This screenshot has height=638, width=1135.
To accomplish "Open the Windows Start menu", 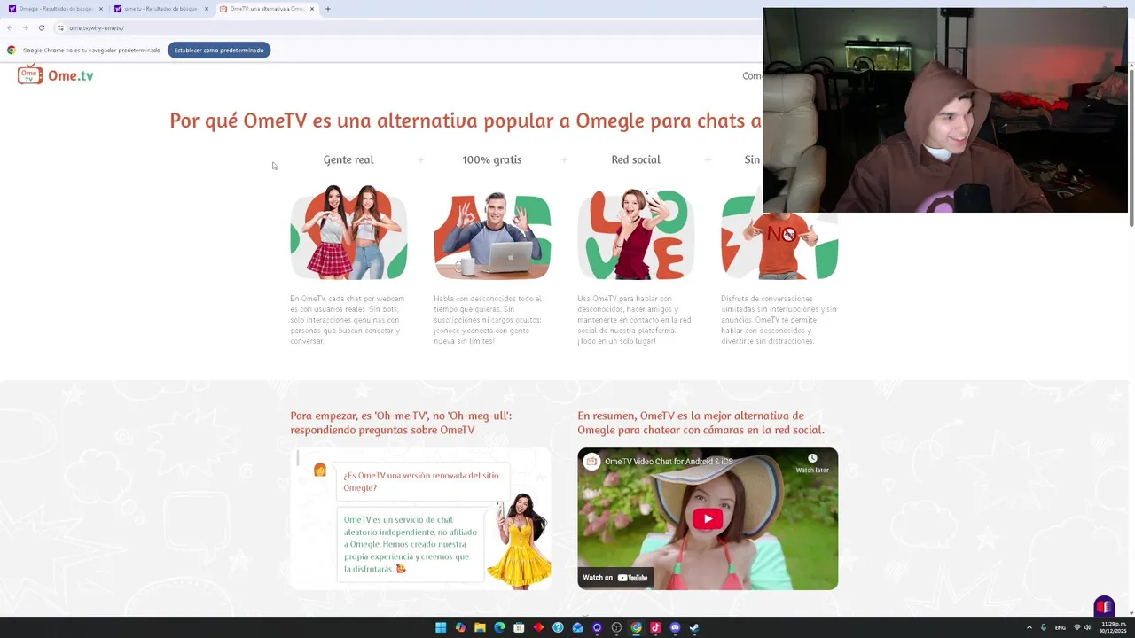I will 441,627.
